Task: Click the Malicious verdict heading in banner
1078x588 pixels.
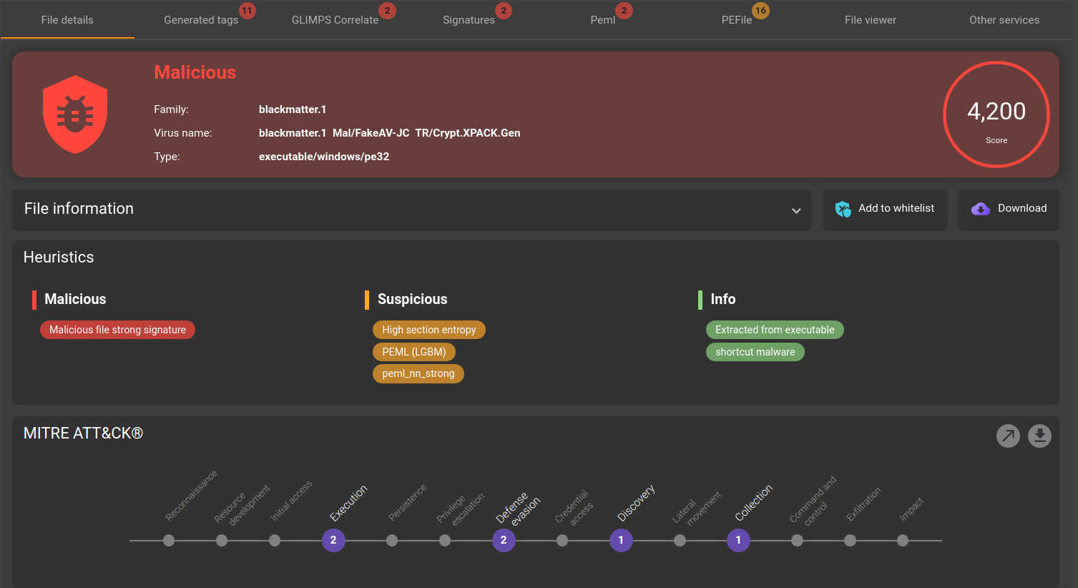Action: pos(195,72)
